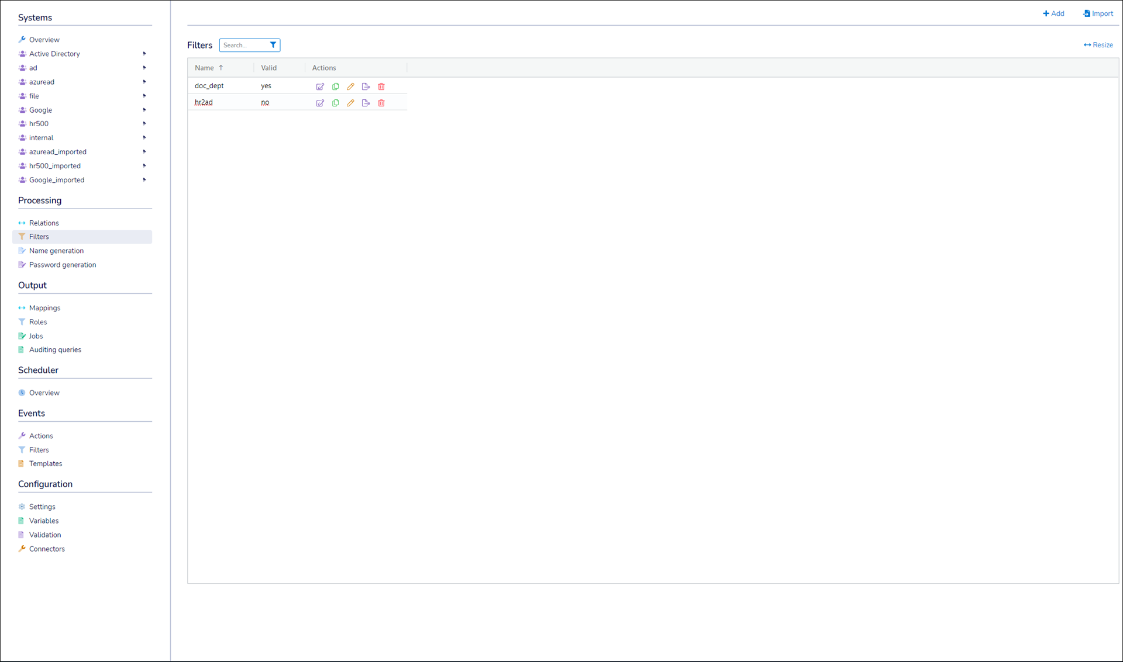Click the Add button
Viewport: 1123px width, 662px height.
click(x=1053, y=13)
